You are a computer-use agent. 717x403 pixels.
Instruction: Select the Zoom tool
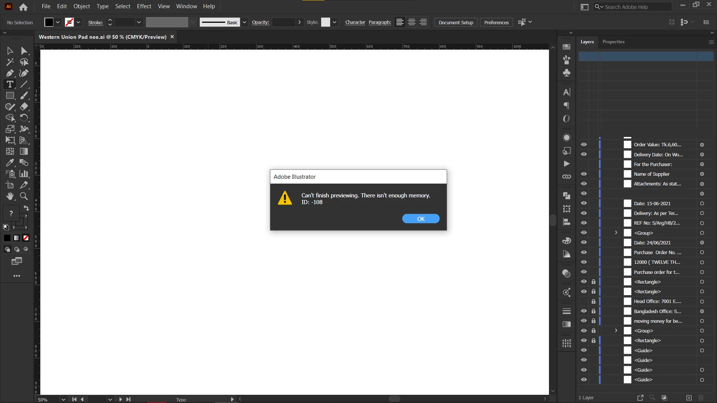[24, 196]
